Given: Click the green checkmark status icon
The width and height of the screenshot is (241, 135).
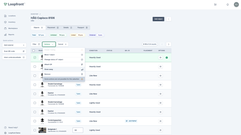Looking at the screenshot, I should click(x=167, y=57).
